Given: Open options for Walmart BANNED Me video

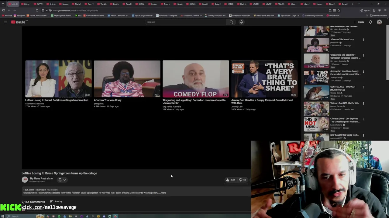Looking at the screenshot, I should [363, 104].
